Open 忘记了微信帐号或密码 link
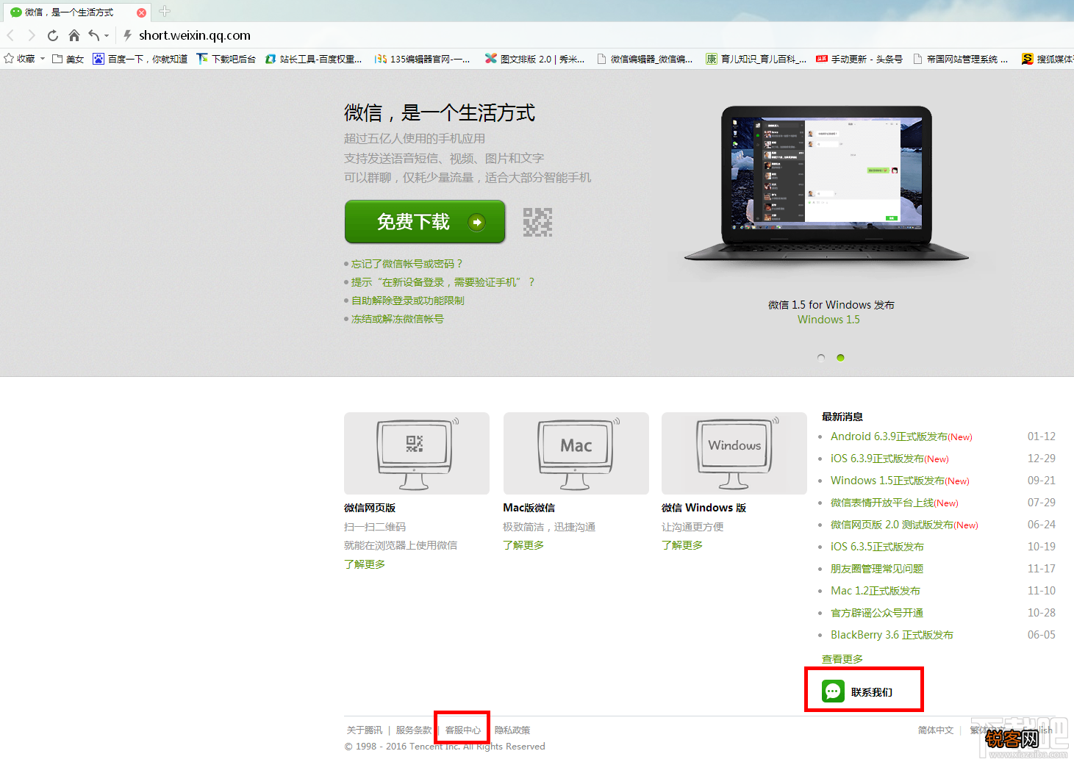1074x762 pixels. pos(407,264)
